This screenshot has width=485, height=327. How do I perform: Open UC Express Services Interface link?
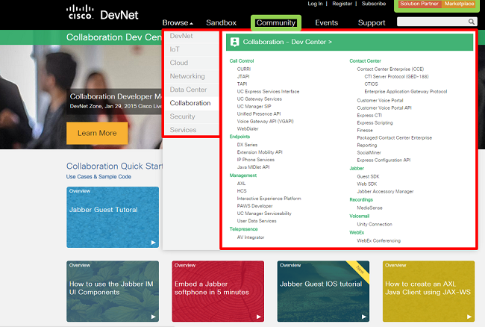click(268, 92)
